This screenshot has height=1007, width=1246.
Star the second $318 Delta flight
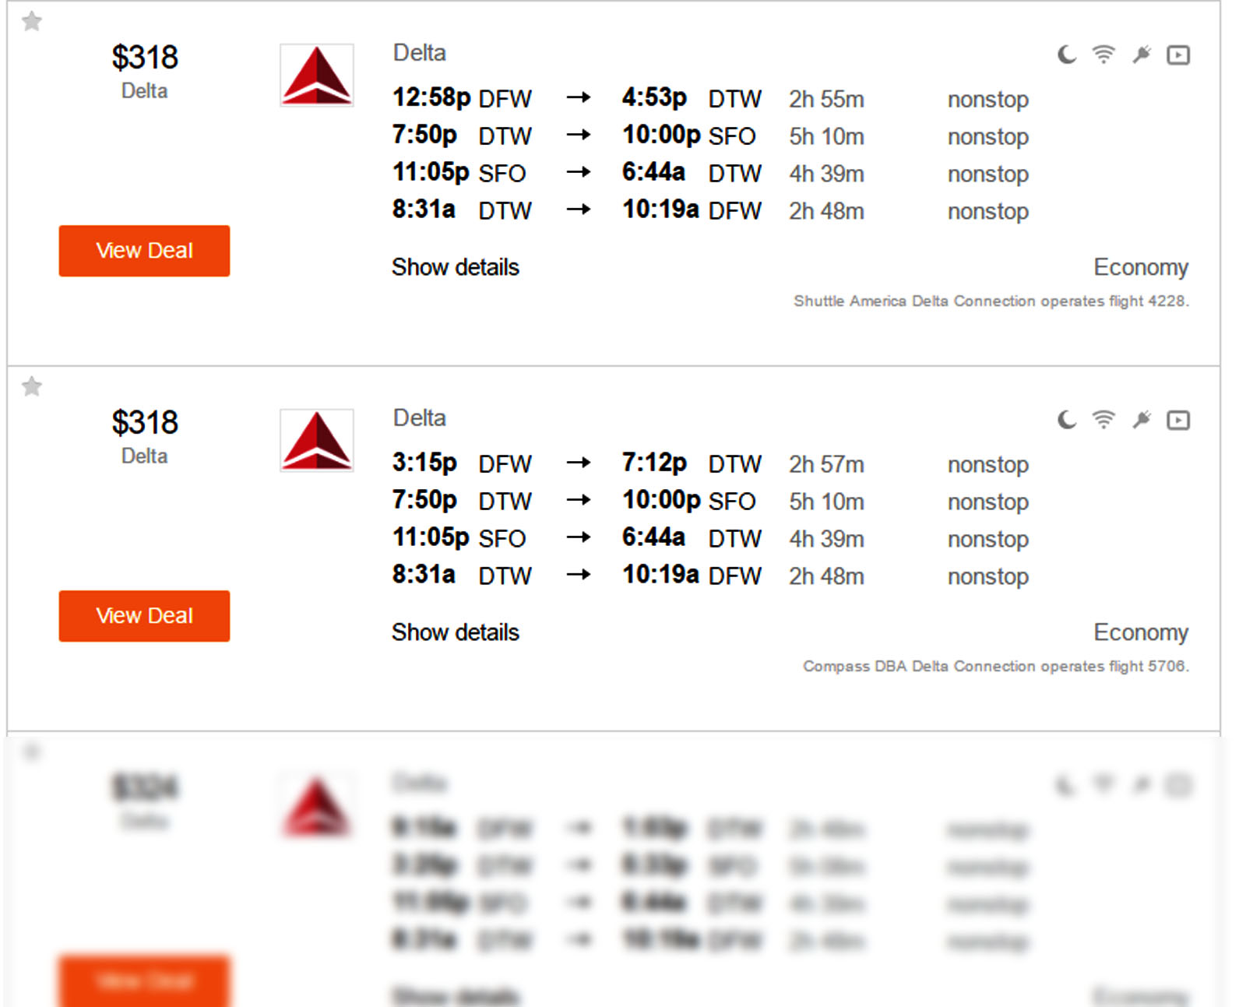(x=32, y=386)
